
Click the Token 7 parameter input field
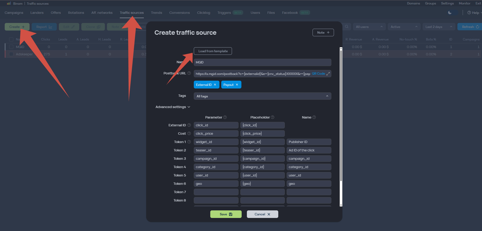pos(216,192)
